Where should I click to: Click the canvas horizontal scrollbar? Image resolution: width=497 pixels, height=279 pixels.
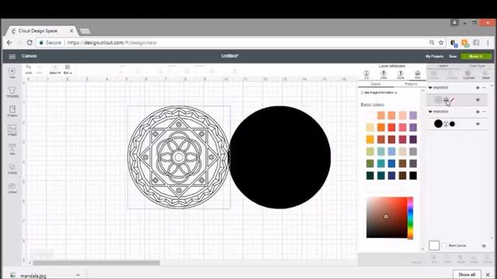pos(96,263)
